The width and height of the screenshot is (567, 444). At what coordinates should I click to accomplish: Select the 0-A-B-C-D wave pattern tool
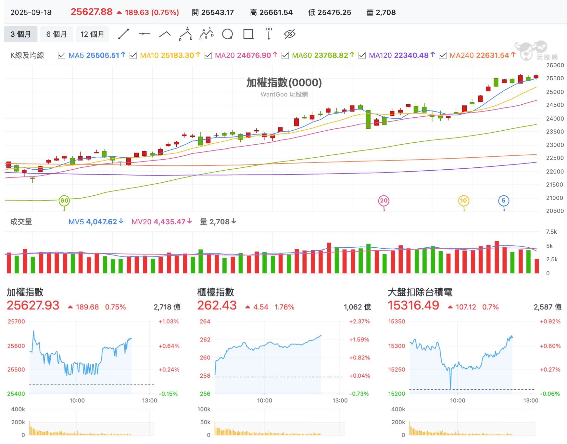(x=207, y=34)
